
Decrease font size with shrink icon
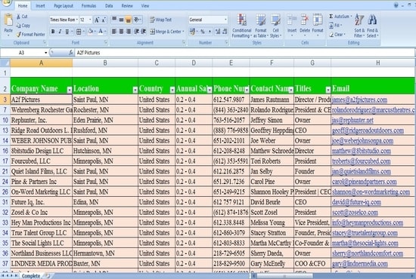pos(104,20)
